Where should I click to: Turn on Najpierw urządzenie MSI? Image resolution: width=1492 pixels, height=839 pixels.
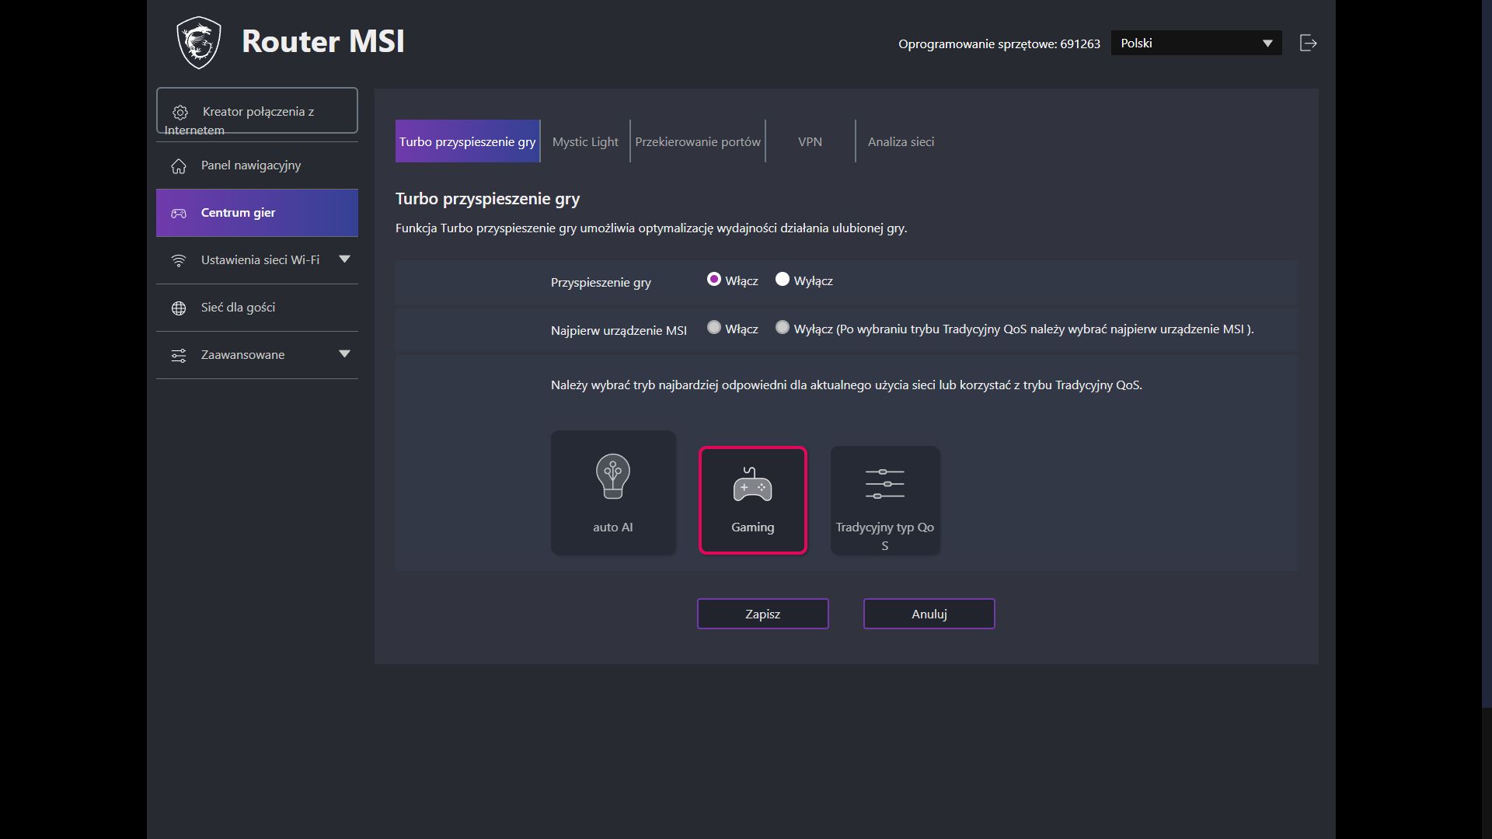[714, 328]
